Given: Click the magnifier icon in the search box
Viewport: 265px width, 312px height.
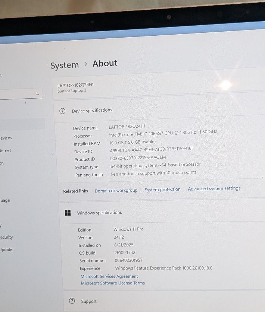Looking at the screenshot, I should pyautogui.click(x=37, y=93).
